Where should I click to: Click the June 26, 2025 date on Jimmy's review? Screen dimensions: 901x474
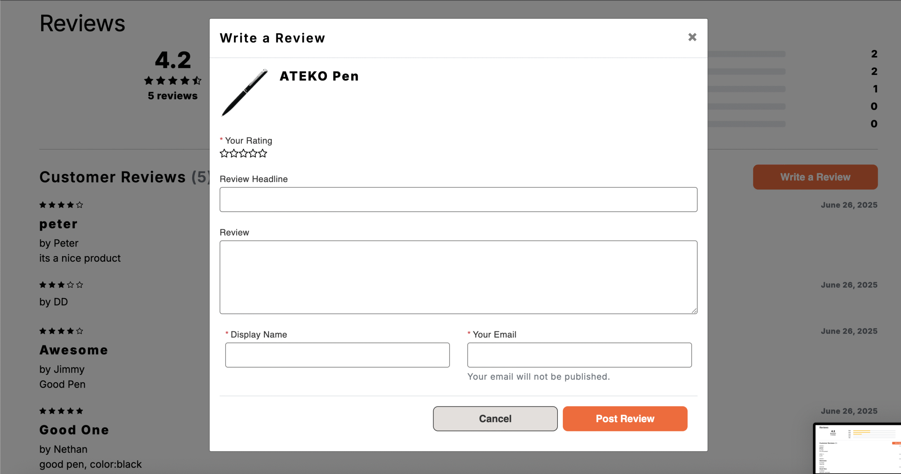(x=849, y=331)
